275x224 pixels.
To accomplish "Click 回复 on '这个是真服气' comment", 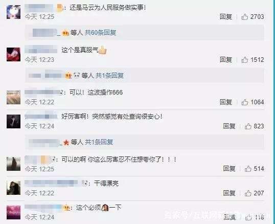I will (226, 60).
